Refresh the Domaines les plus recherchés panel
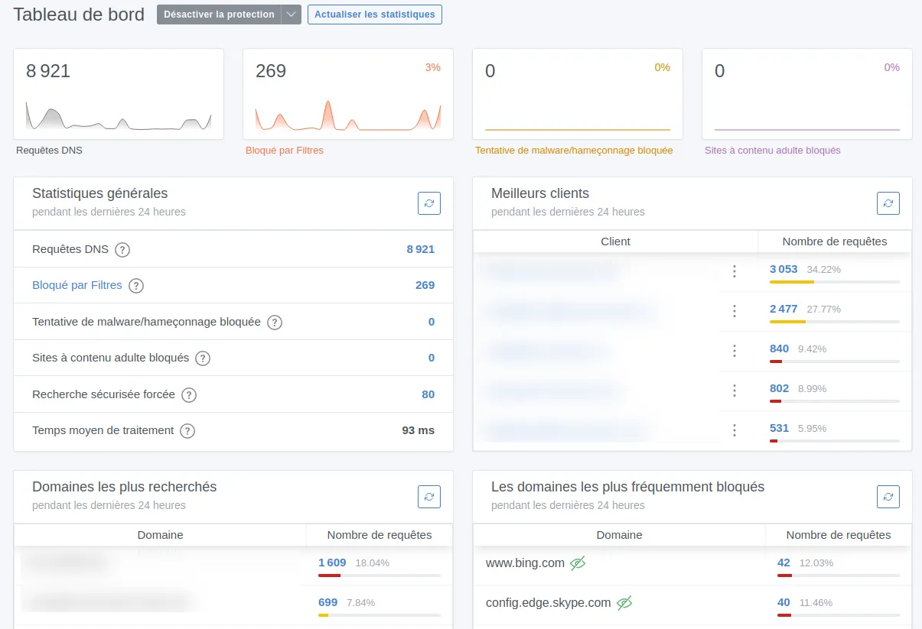Image resolution: width=922 pixels, height=629 pixels. [429, 497]
